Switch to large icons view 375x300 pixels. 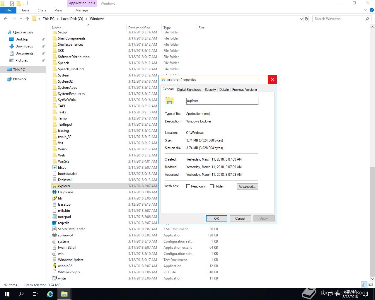370,285
